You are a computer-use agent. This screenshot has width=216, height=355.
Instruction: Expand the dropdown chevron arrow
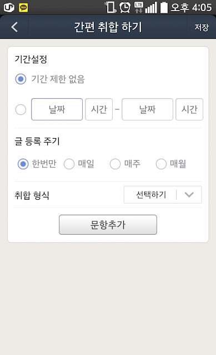189,195
